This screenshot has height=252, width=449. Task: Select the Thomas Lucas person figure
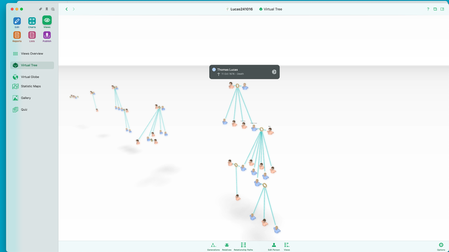coord(245,86)
